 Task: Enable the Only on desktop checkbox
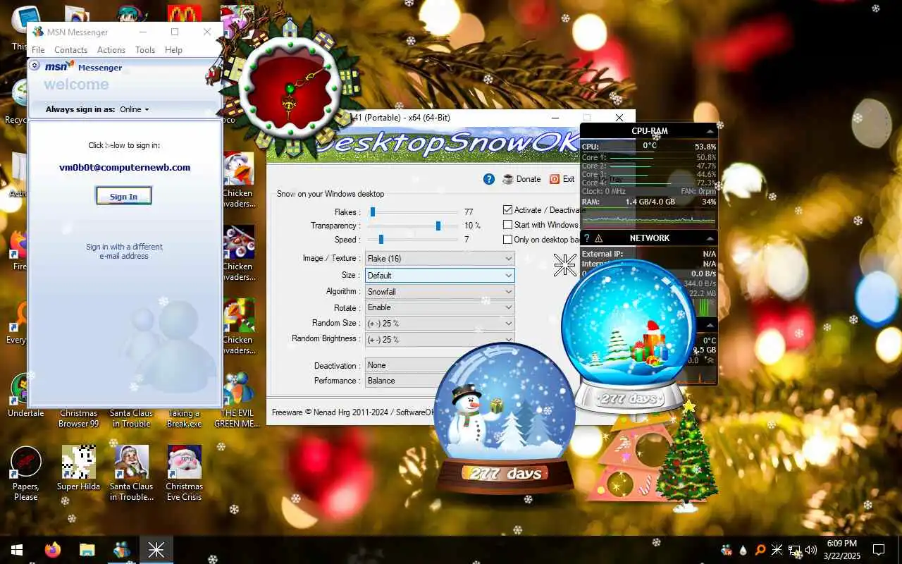(x=507, y=240)
